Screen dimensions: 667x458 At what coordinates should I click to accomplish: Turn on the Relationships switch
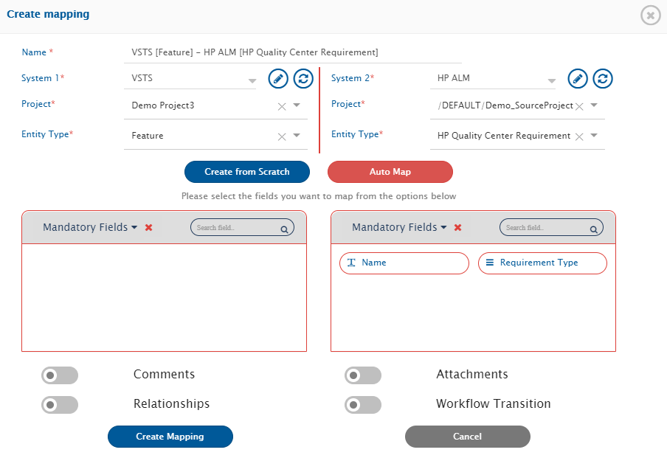[x=60, y=405]
